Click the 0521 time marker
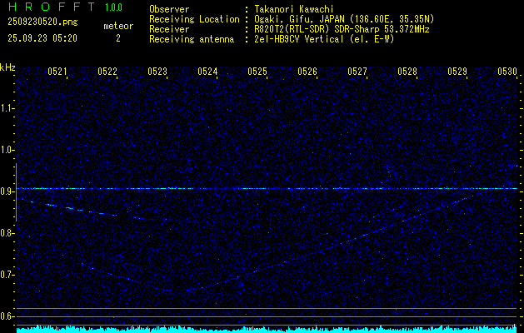The height and width of the screenshot is (333, 524). [57, 72]
